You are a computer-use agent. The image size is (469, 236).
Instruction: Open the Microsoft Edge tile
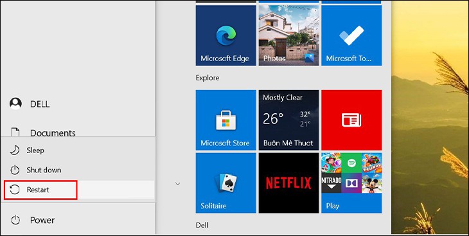226,35
